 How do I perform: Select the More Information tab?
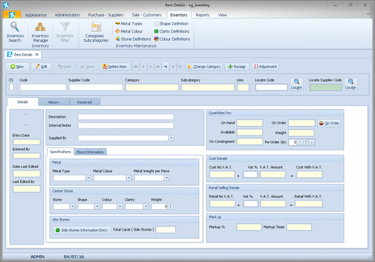click(90, 152)
